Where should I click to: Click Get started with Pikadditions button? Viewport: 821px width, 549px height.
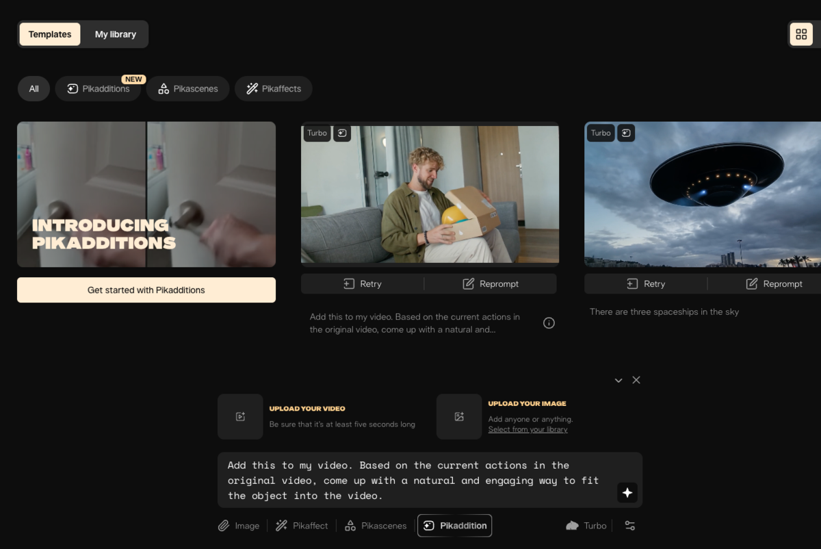146,290
